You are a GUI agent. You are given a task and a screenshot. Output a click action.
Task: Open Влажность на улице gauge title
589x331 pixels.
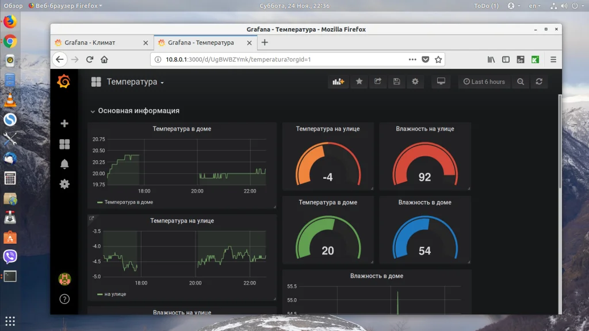pyautogui.click(x=425, y=129)
